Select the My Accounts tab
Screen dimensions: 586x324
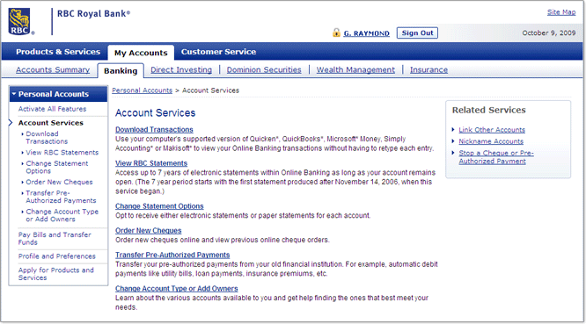tap(141, 53)
